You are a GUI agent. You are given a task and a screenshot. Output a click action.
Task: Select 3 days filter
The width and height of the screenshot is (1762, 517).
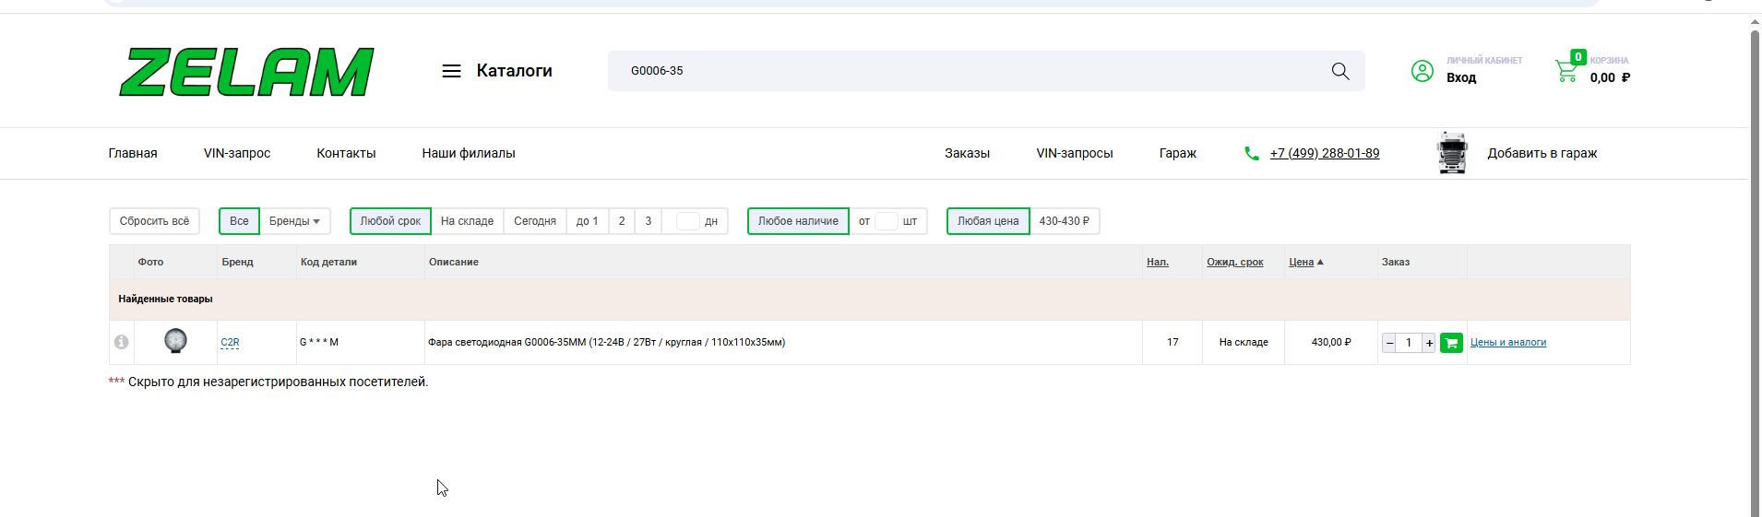point(649,221)
